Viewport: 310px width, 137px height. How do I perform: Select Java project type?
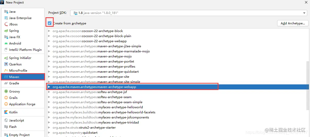pos(23,12)
